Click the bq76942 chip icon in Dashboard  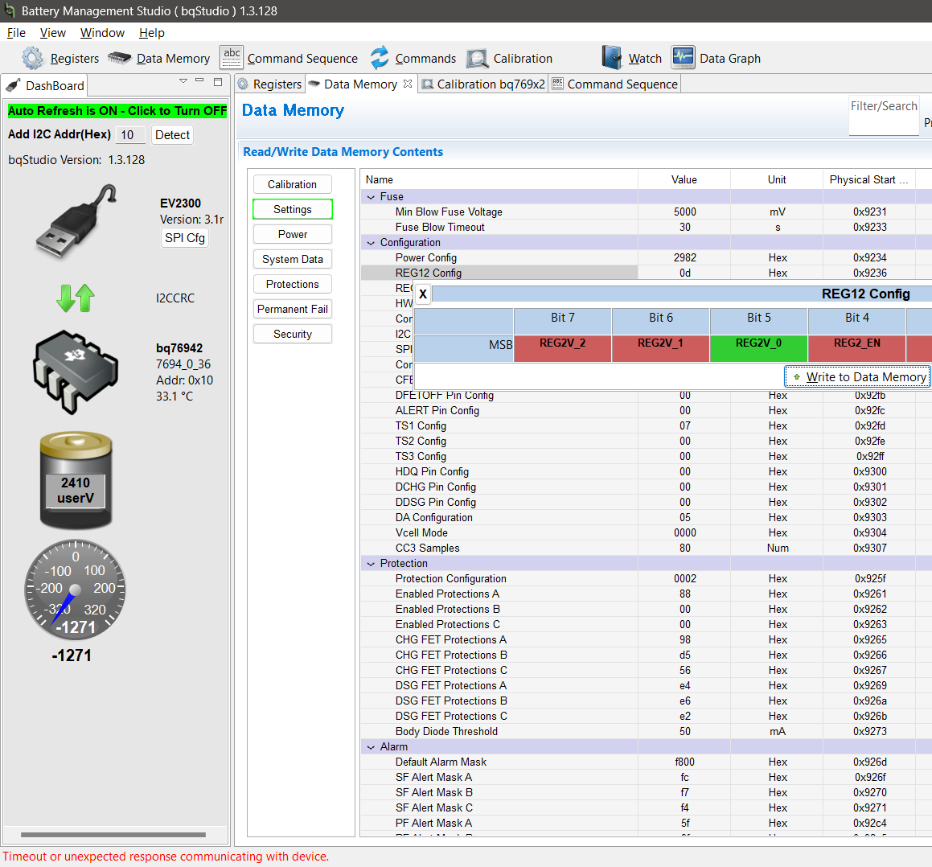[76, 372]
